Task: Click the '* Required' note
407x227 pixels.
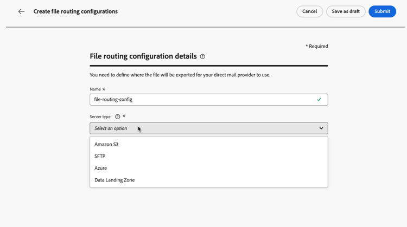Action: pos(317,47)
